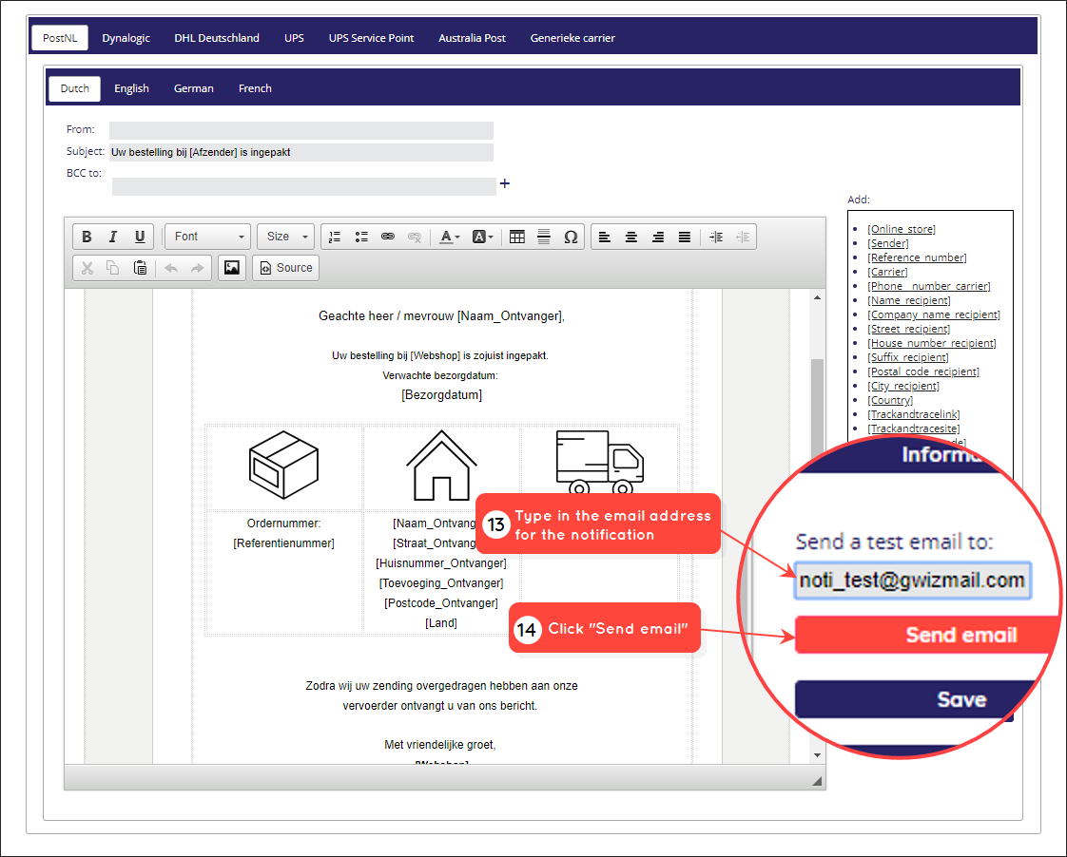Go to the UPS Service Point tab
The image size is (1067, 857).
(371, 38)
